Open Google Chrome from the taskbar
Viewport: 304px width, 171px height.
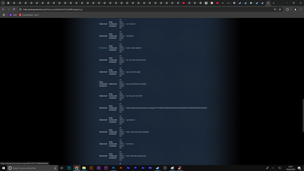[77, 168]
